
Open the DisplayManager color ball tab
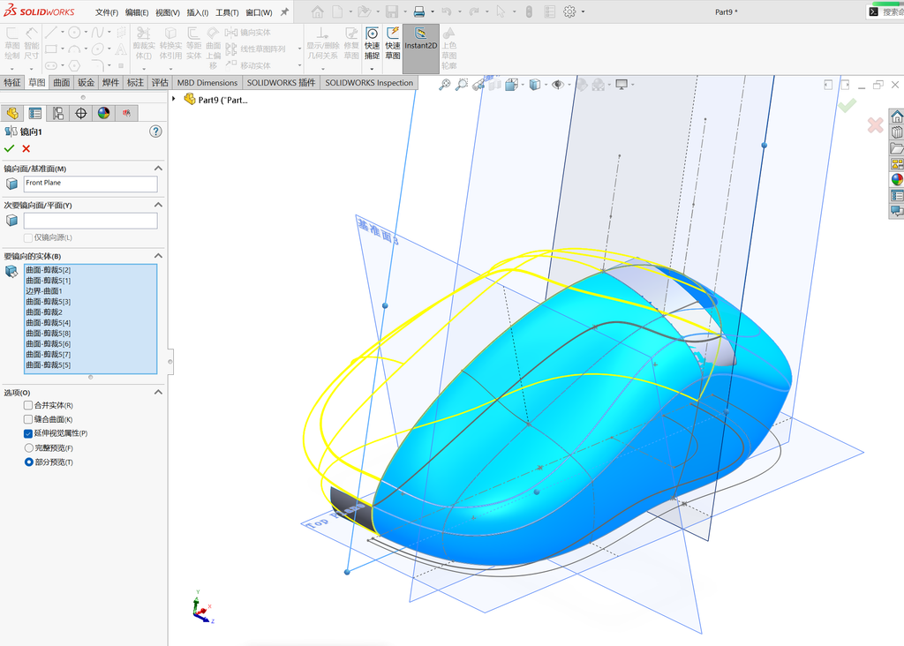[104, 113]
